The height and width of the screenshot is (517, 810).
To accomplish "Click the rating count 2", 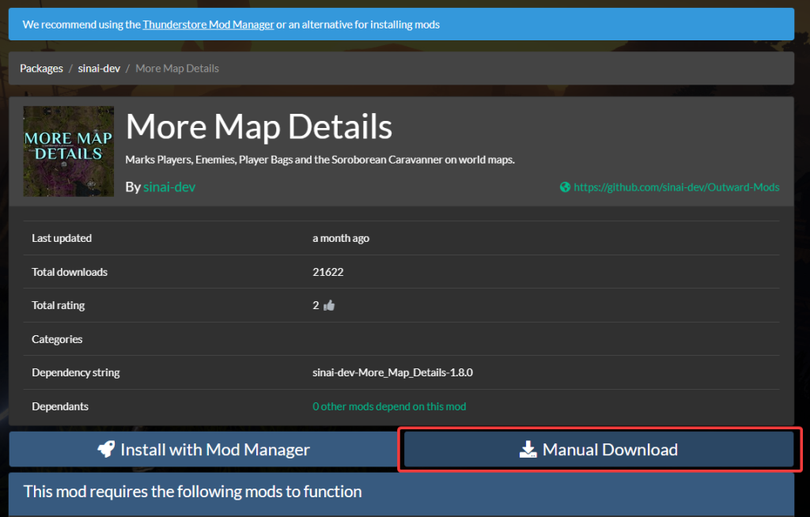I will point(316,305).
